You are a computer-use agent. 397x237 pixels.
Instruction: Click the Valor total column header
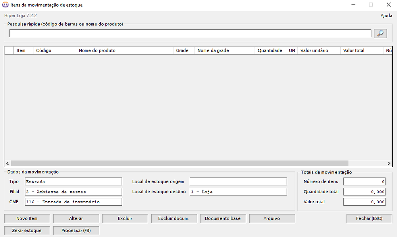(x=362, y=50)
